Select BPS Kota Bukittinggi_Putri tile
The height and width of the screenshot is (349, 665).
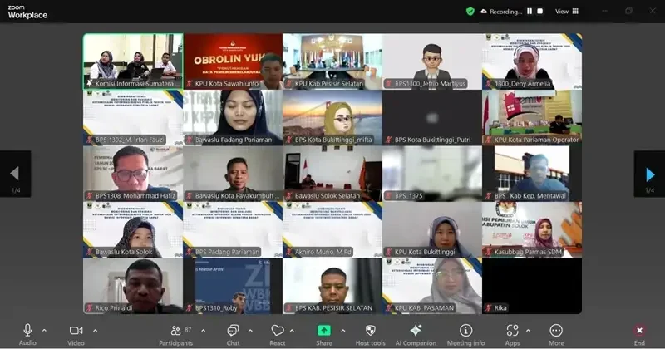coord(432,118)
